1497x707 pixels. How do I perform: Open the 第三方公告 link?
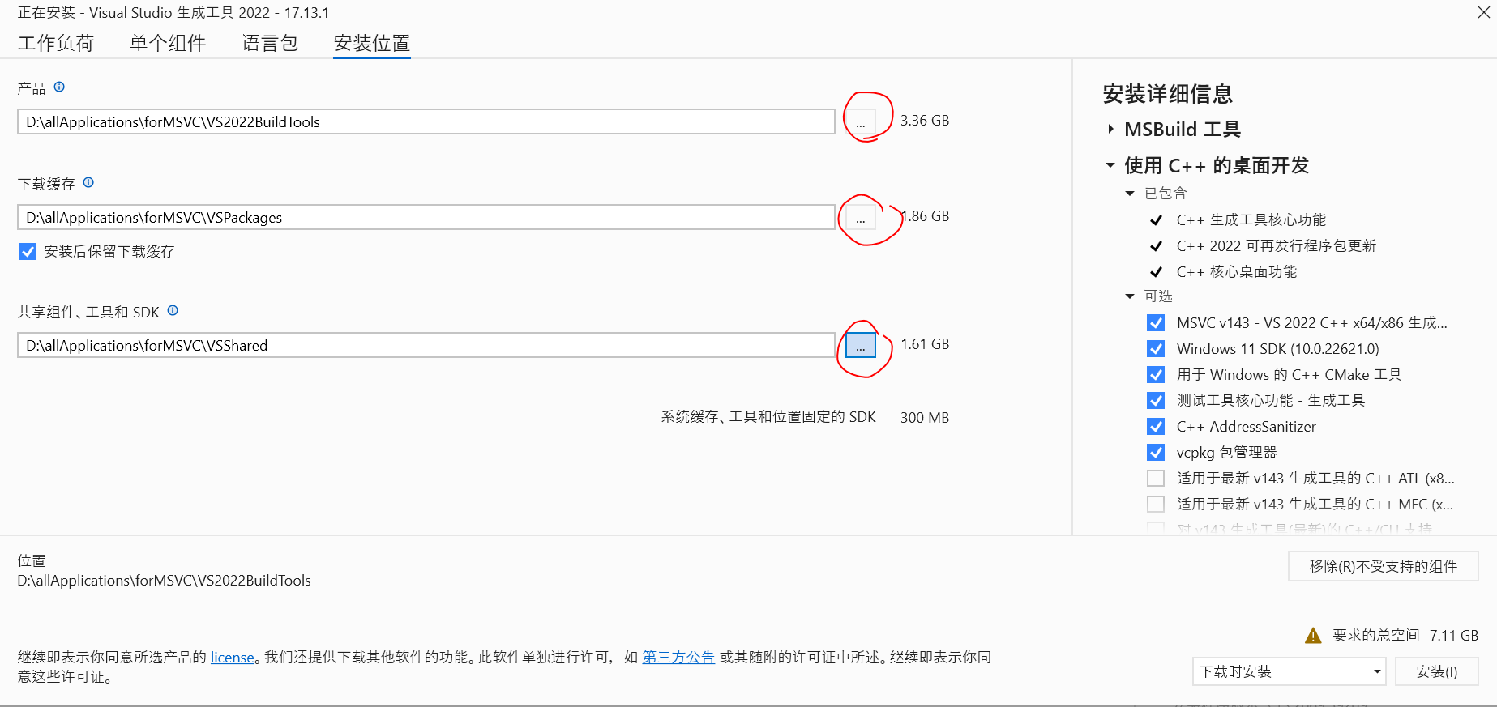[678, 658]
